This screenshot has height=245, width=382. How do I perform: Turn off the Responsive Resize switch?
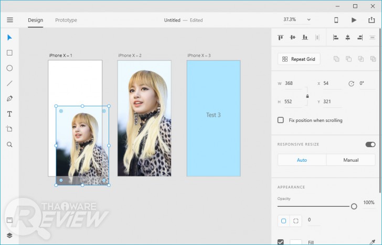[x=370, y=144]
